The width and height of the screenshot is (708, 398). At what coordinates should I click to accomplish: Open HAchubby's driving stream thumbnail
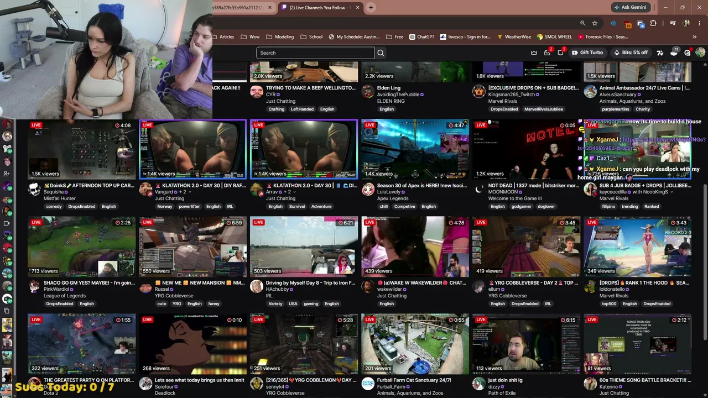point(304,247)
